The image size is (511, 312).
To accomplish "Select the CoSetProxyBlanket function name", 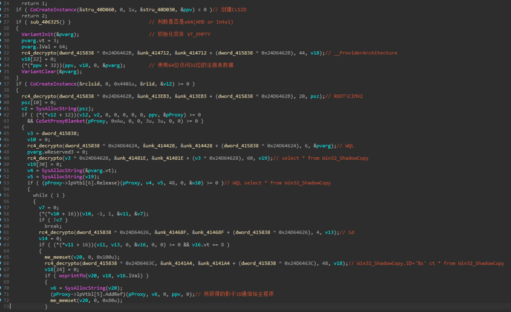I will [60, 121].
